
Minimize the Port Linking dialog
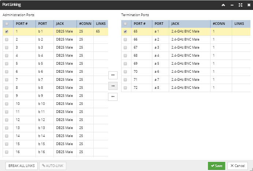pos(232,5)
